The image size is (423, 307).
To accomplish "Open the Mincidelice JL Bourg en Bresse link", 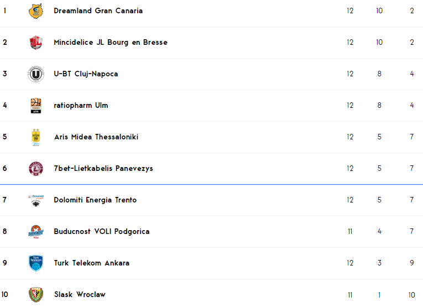I will point(111,43).
